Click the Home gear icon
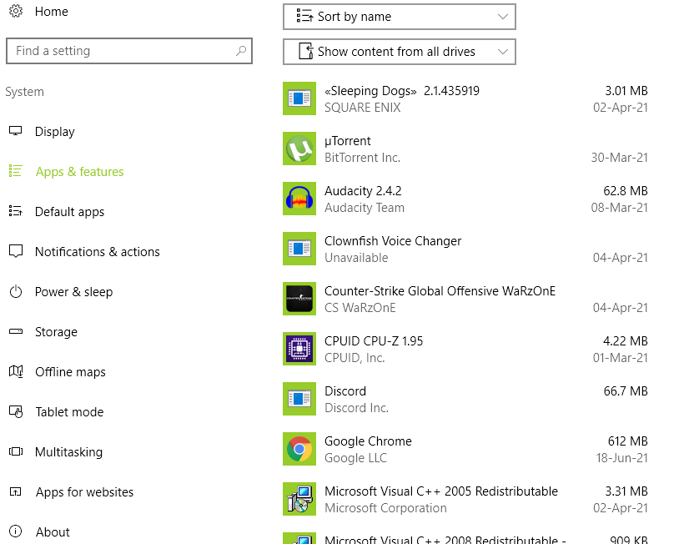This screenshot has height=544, width=689. pos(16,11)
